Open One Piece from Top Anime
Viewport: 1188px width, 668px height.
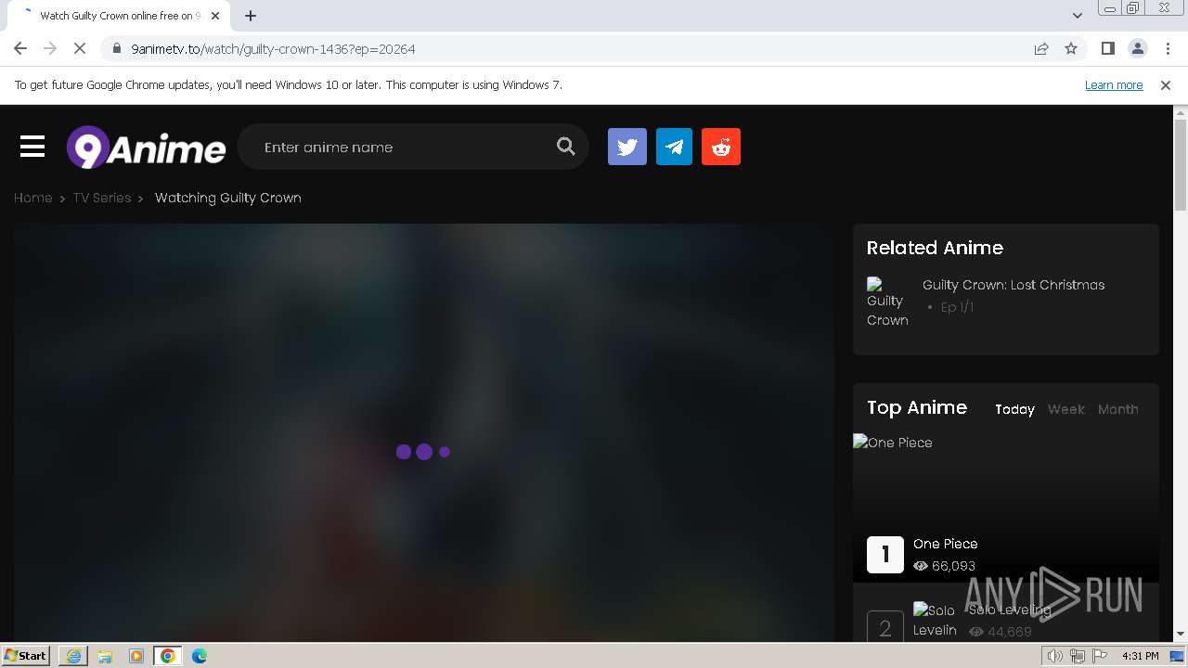(945, 544)
